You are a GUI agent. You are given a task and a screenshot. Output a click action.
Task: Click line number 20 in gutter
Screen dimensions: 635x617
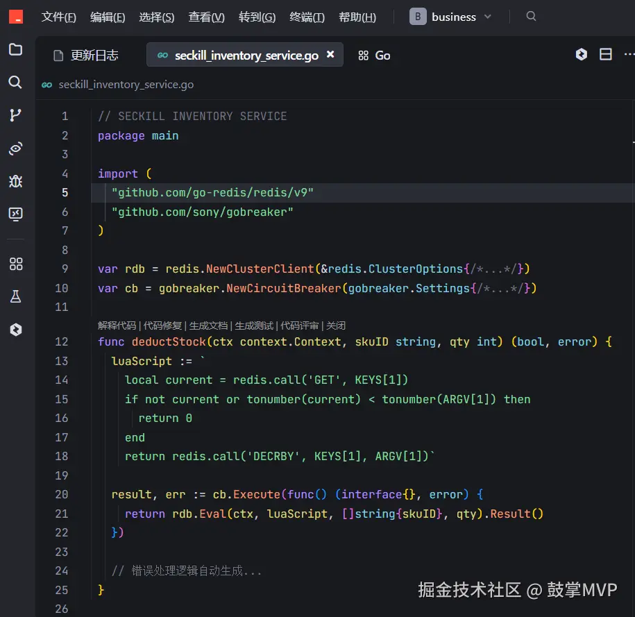click(x=62, y=494)
